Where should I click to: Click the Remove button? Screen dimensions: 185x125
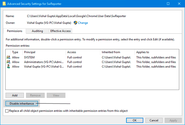coord(35,95)
